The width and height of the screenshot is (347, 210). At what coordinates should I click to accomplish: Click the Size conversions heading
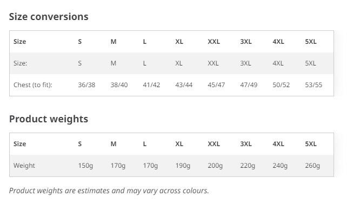[x=49, y=17]
